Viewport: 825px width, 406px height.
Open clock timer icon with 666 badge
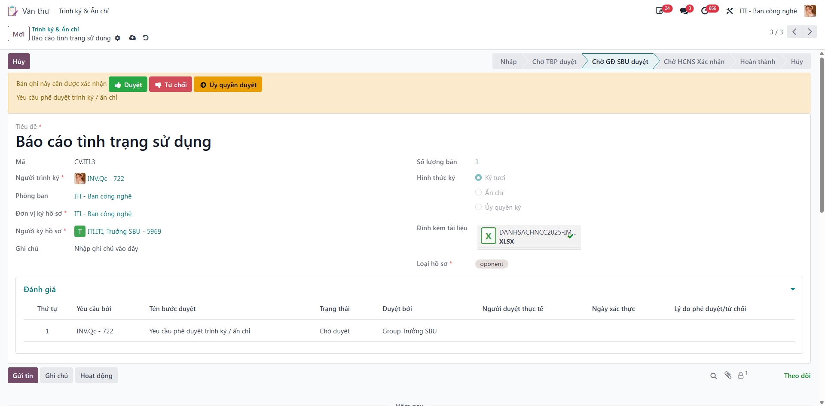pos(705,11)
